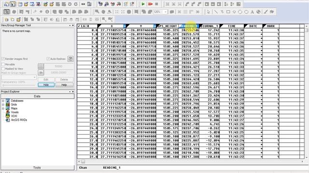Select cell -20.610 in DIURNAL_1
This screenshot has width=309, height=173.
[209, 157]
